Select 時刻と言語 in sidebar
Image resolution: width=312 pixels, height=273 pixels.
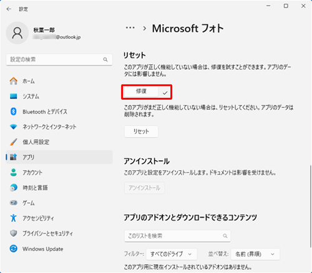[59, 188]
